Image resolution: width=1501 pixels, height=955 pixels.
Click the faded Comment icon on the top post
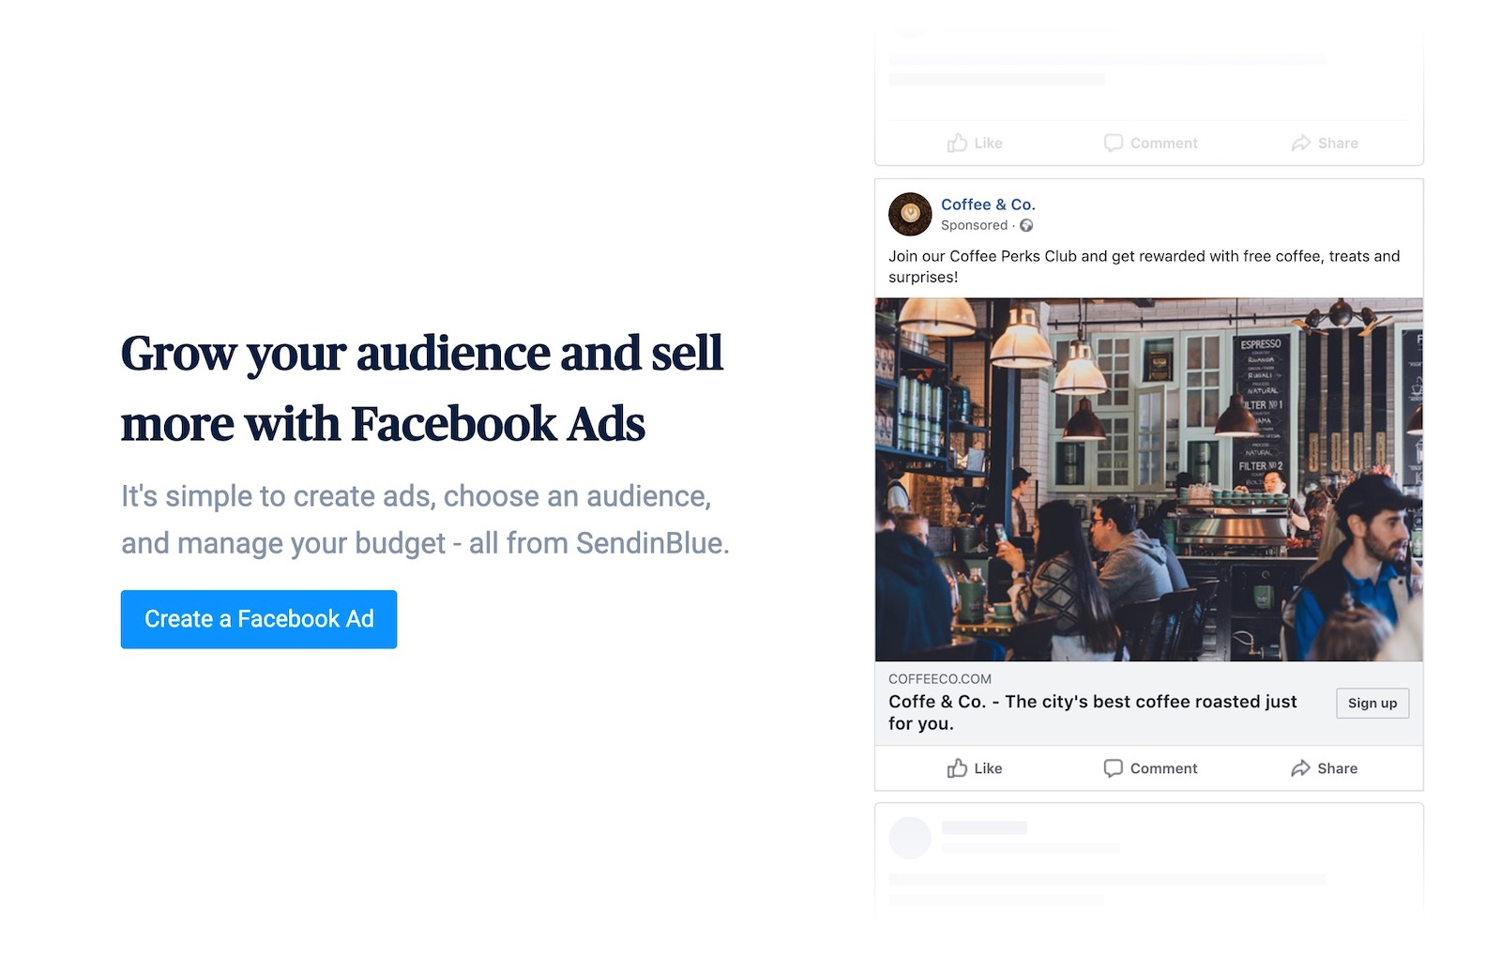click(1113, 143)
